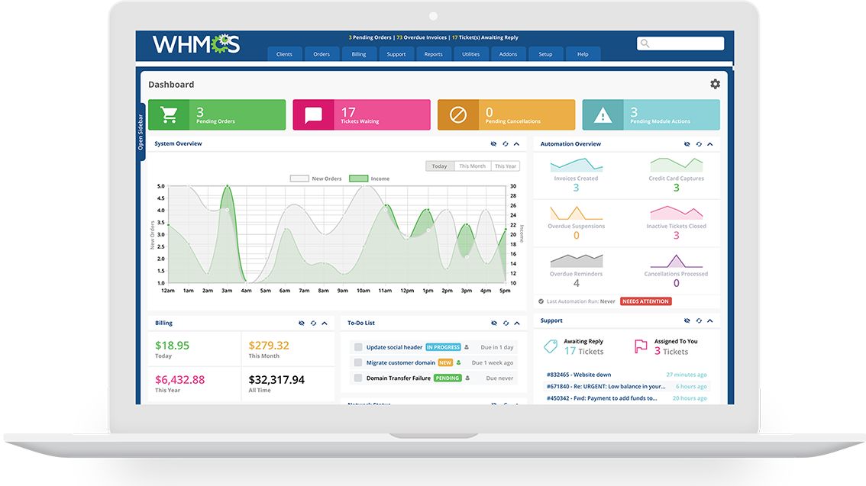The width and height of the screenshot is (866, 486).
Task: Refresh the Automation Overview panel
Action: coord(699,144)
